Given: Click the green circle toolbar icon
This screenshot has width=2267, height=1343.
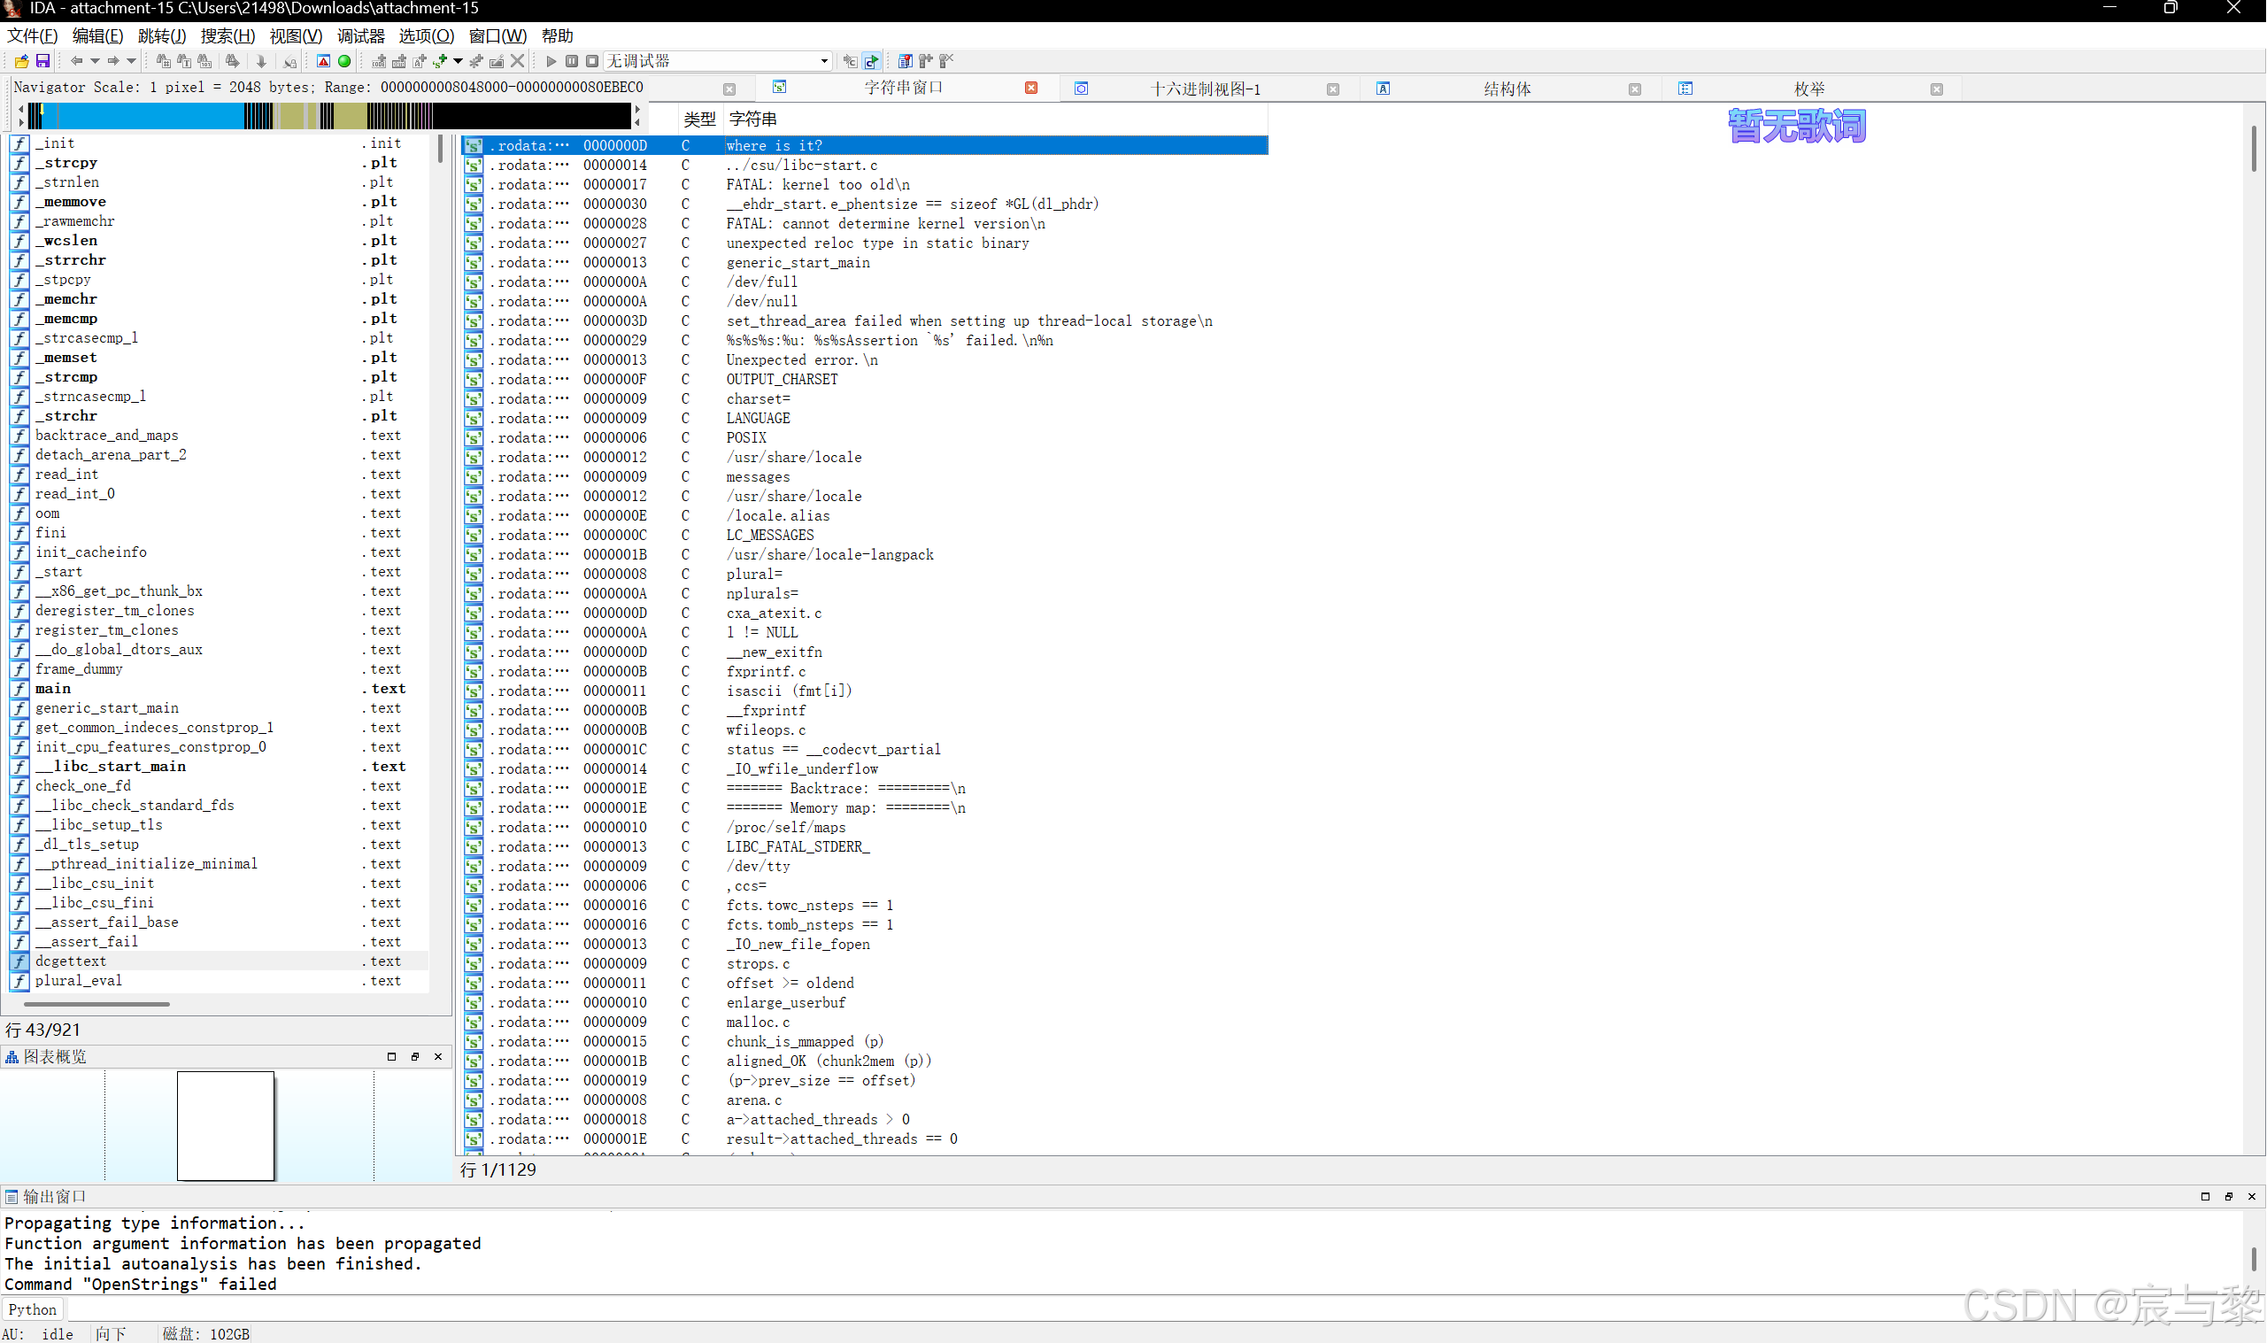Looking at the screenshot, I should point(344,60).
